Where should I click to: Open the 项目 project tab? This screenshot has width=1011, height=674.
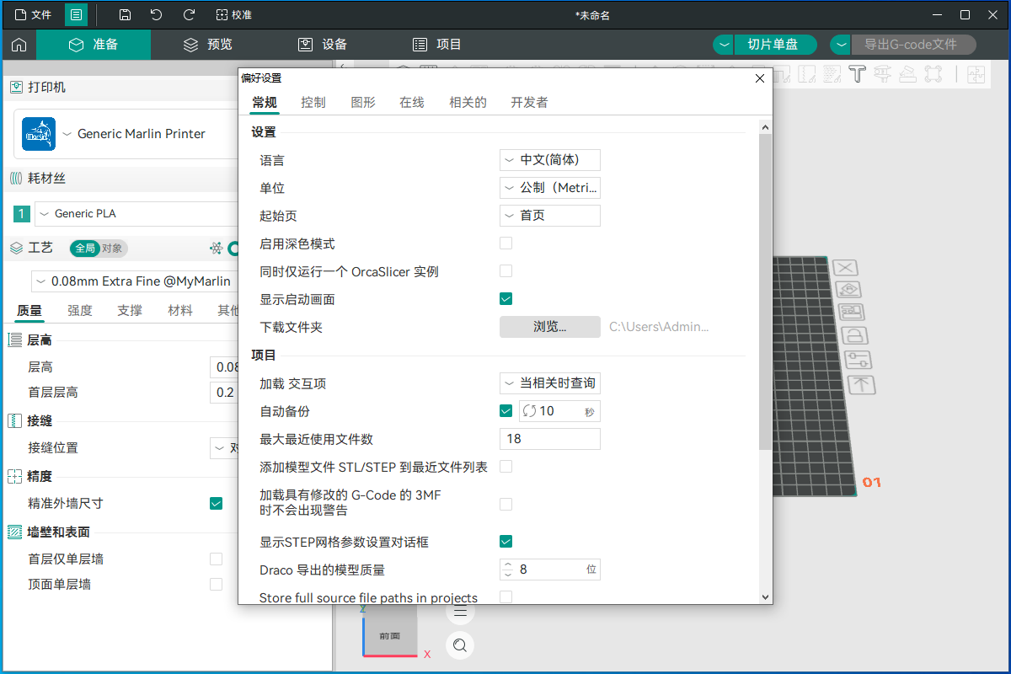[437, 45]
